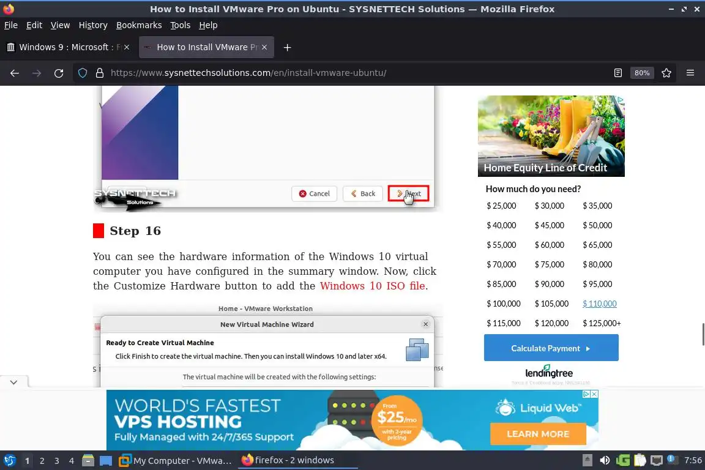Click the LEARN MORE ad button

pyautogui.click(x=538, y=434)
